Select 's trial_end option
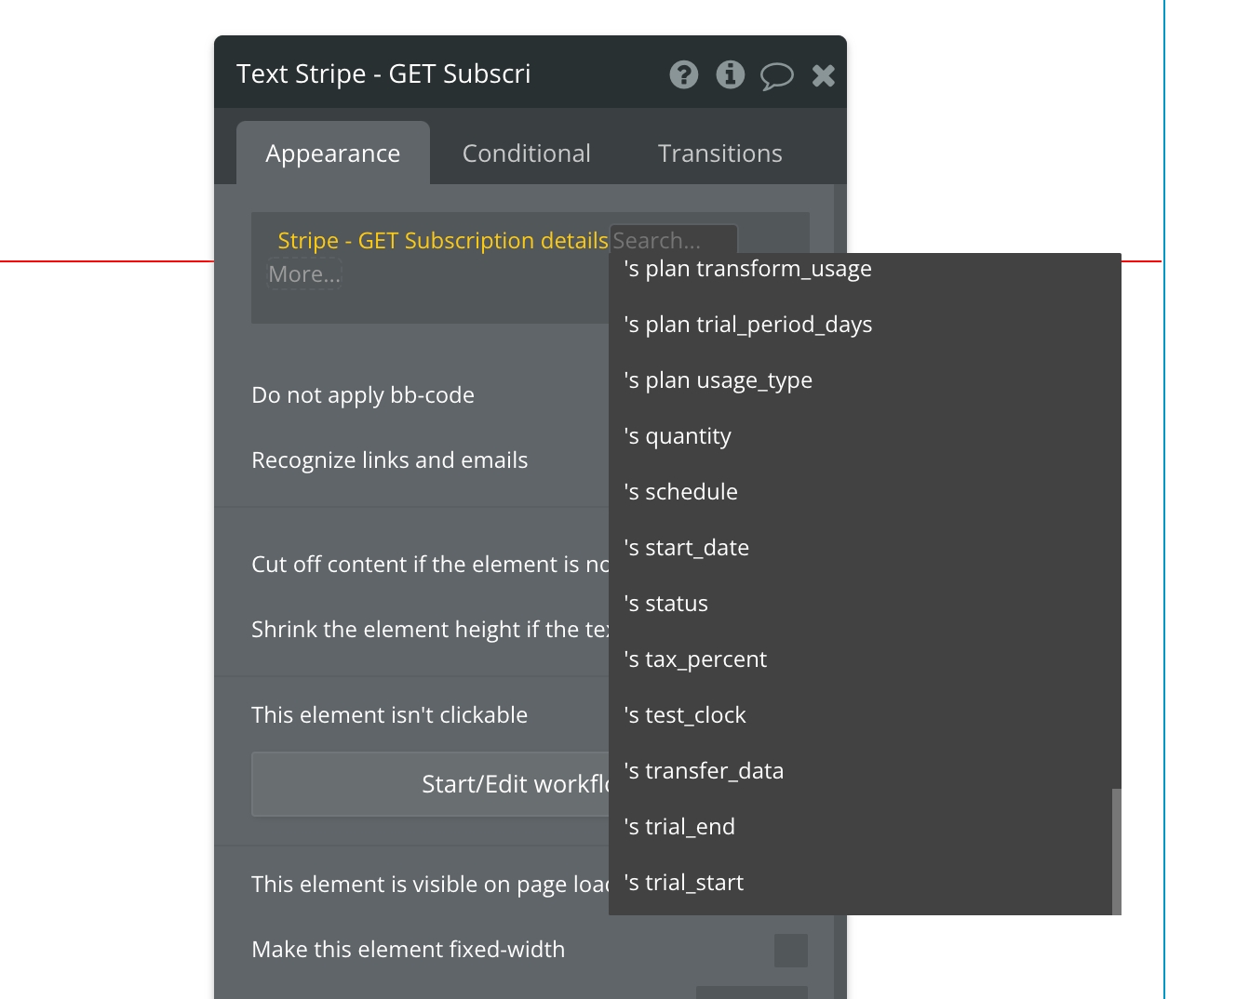The height and width of the screenshot is (999, 1236). tap(679, 827)
